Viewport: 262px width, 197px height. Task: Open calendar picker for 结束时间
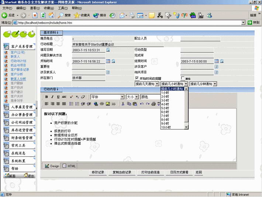217,61
